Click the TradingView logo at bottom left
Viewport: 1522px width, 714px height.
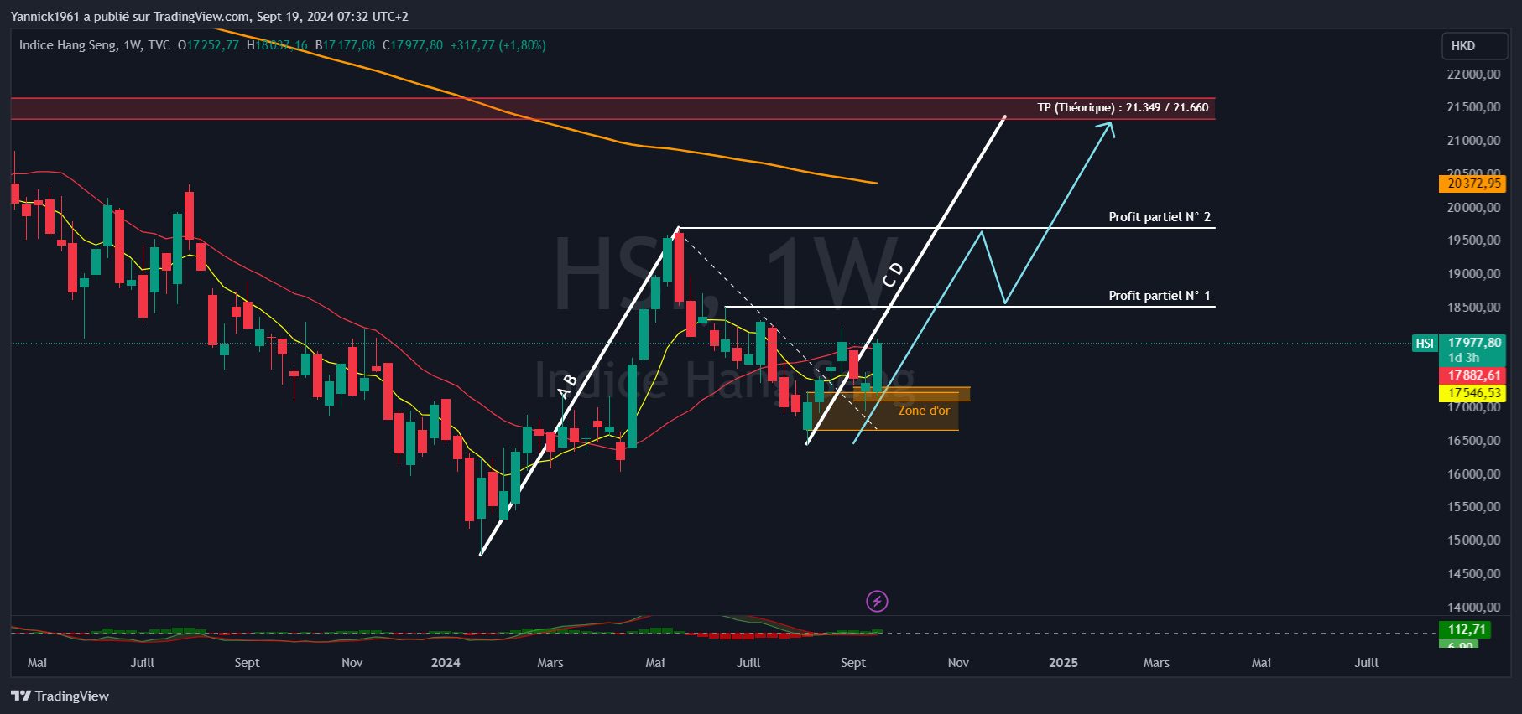pyautogui.click(x=60, y=696)
